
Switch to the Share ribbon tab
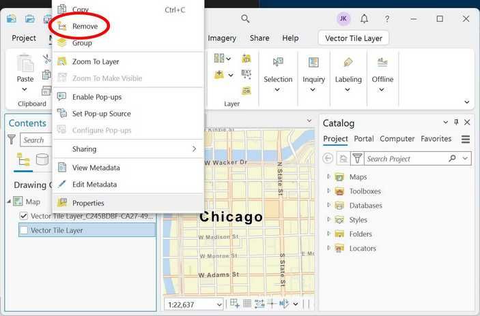click(x=259, y=38)
